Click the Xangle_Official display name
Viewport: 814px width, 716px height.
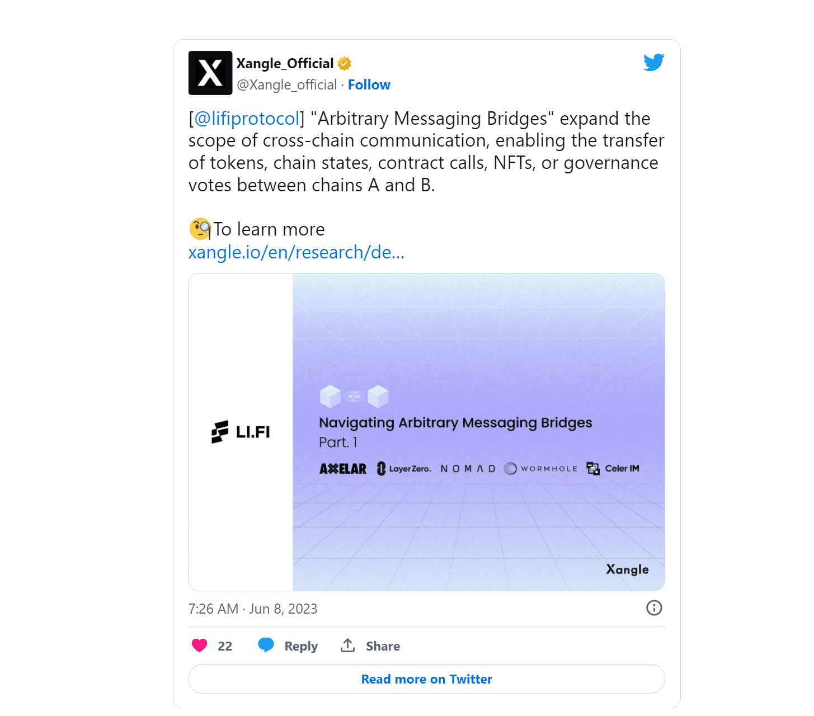(x=284, y=63)
